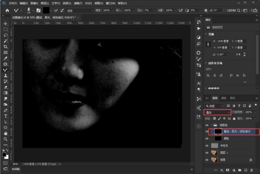Click the clean brush after each stroke icon
The image size is (260, 174).
tap(62, 10)
